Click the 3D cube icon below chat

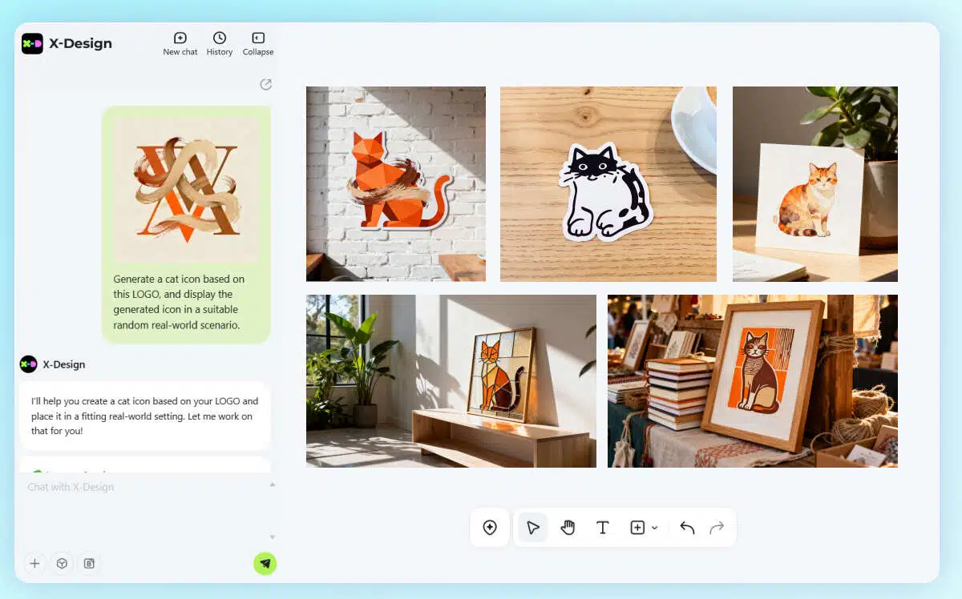point(62,564)
